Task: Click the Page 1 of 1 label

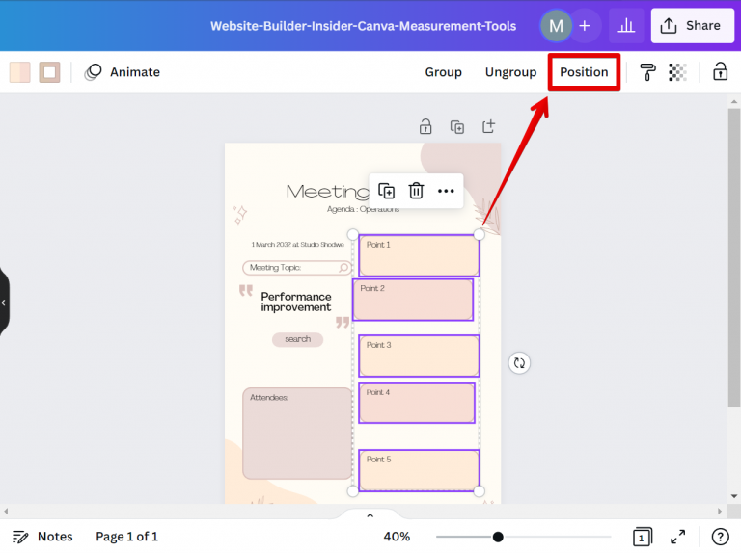Action: (126, 537)
